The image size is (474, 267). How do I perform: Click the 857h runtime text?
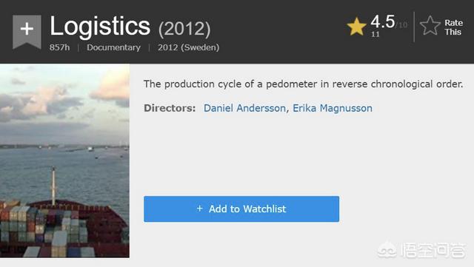(59, 47)
